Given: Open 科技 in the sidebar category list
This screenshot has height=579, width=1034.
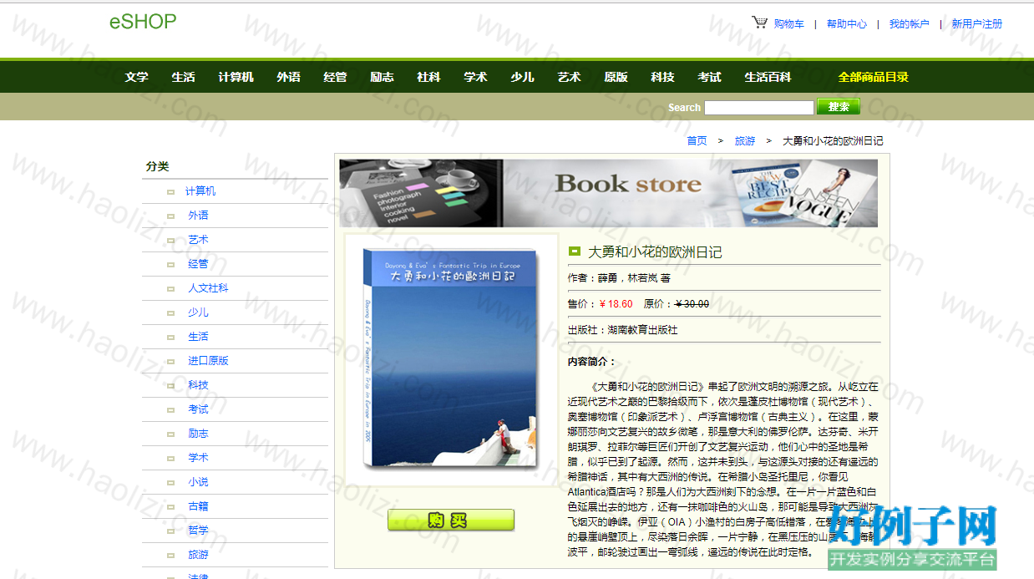Looking at the screenshot, I should click(198, 385).
